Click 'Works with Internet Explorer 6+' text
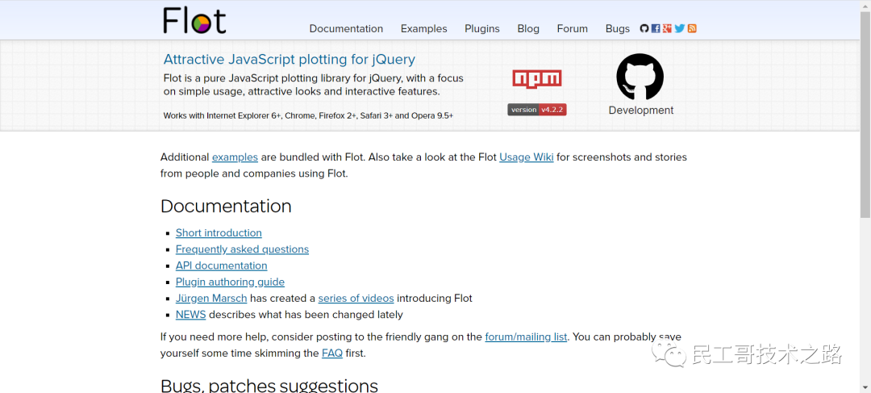The height and width of the screenshot is (393, 871). click(x=223, y=115)
